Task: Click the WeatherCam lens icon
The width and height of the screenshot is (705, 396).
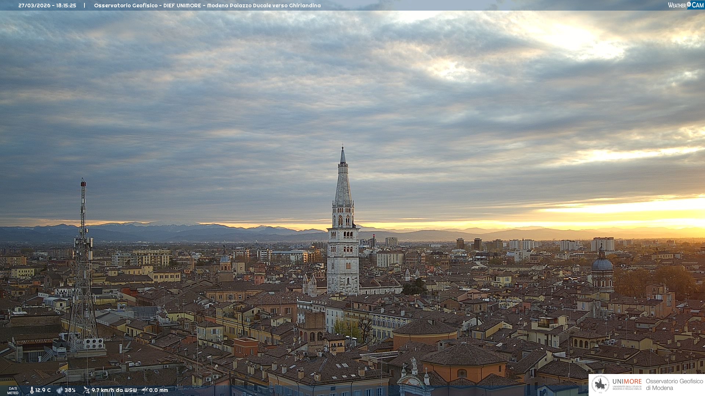Action: 689,4
